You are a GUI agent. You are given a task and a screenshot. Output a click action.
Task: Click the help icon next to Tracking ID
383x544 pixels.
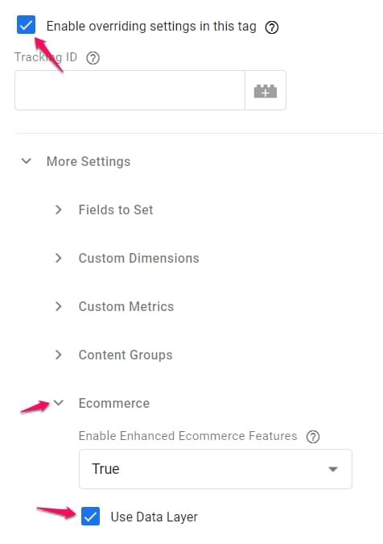[x=93, y=58]
